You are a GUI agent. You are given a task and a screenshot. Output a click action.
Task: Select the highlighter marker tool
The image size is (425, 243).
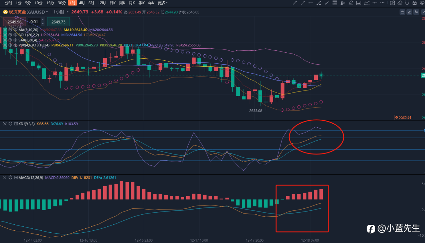[351, 3]
